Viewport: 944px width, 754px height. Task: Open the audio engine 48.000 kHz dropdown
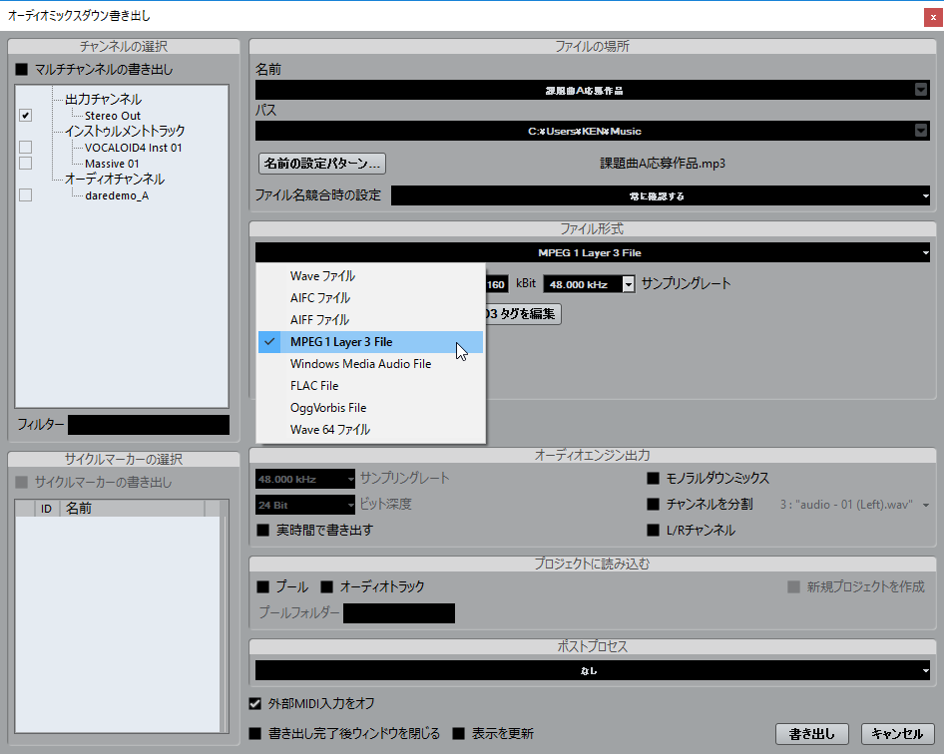(x=305, y=479)
